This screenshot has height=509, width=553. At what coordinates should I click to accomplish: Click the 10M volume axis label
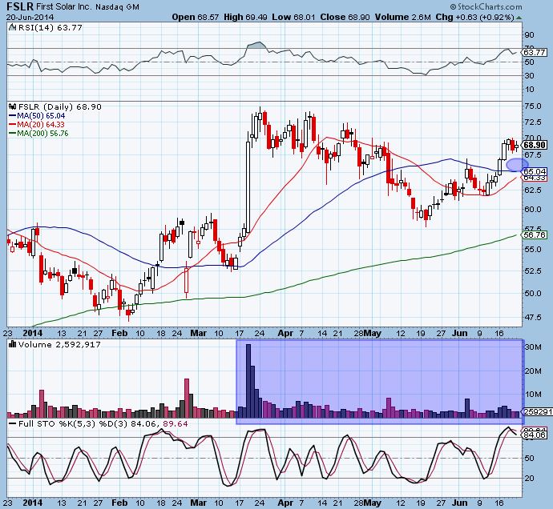(533, 395)
